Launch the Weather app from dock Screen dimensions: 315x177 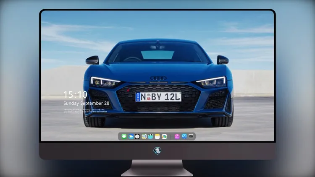pos(131,136)
